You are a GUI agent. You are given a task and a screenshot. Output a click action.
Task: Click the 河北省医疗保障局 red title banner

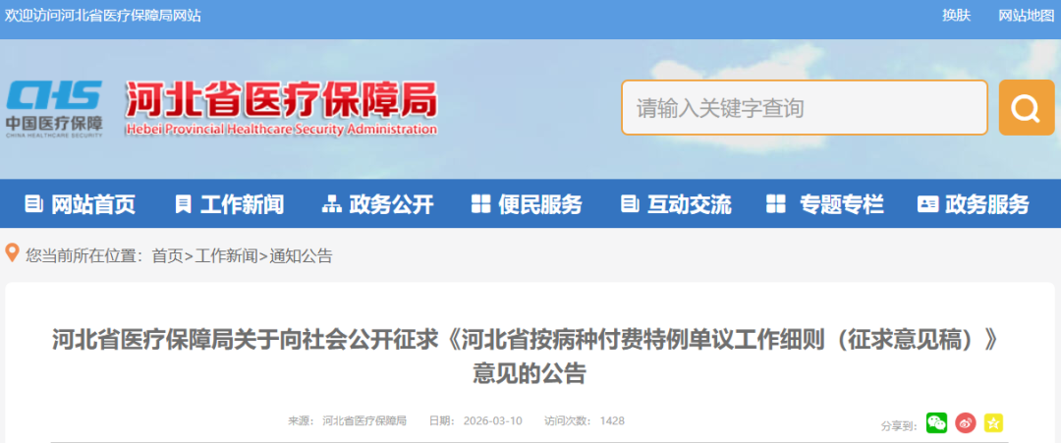281,108
